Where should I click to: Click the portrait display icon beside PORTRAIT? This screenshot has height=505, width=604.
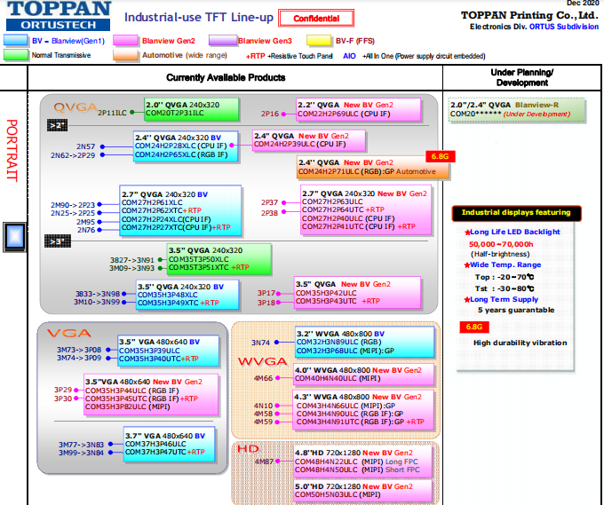coord(14,237)
